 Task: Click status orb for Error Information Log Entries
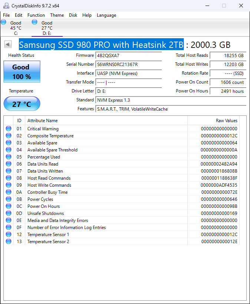pos(9,227)
